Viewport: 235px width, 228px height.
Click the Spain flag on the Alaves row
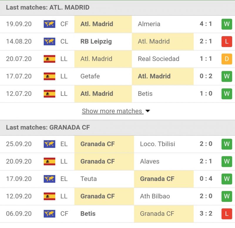49,161
